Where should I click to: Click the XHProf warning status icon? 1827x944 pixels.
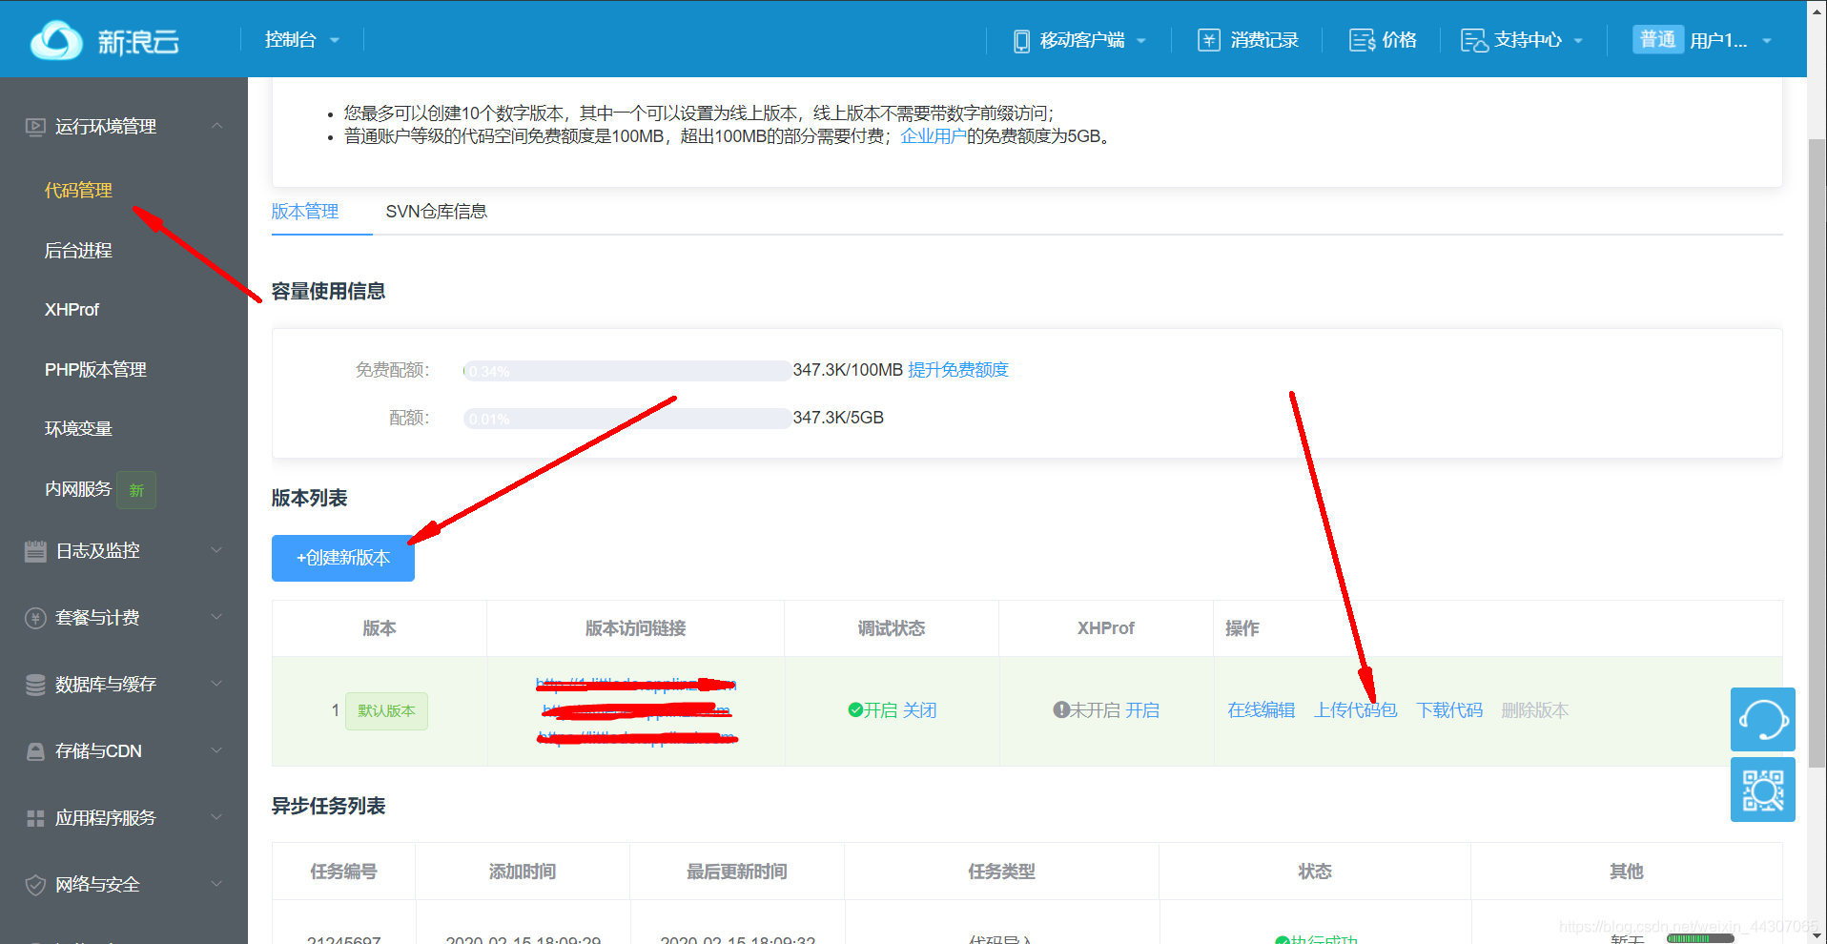1060,709
